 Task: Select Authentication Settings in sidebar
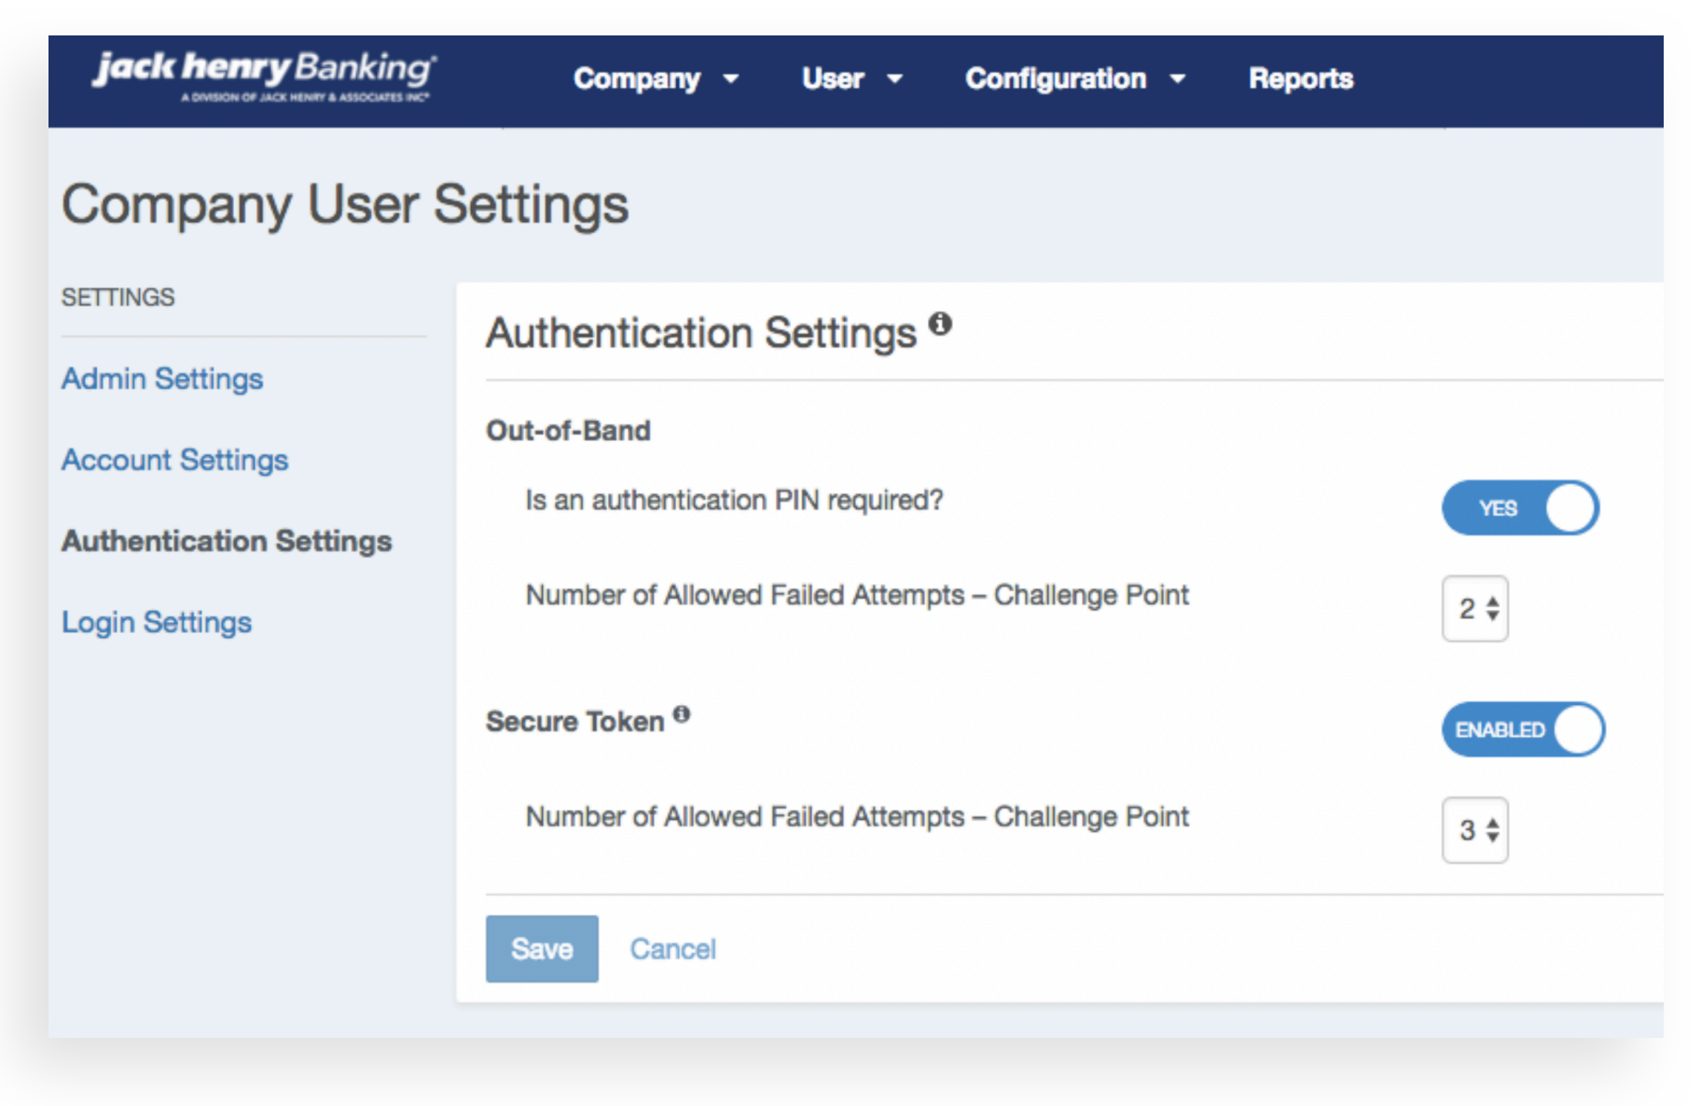pyautogui.click(x=227, y=541)
